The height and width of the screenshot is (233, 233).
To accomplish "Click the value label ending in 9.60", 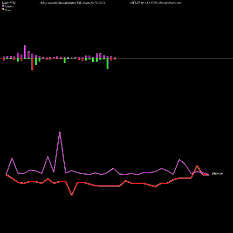I will (217, 174).
